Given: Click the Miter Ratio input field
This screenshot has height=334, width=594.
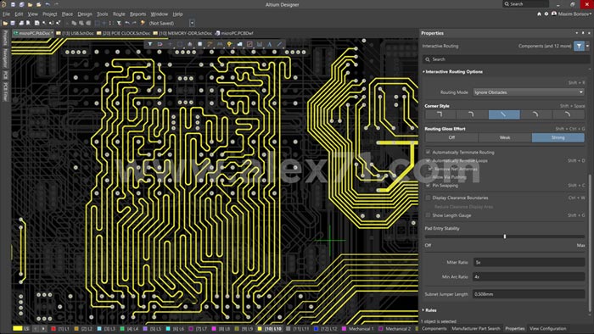Looking at the screenshot, I should (x=529, y=262).
